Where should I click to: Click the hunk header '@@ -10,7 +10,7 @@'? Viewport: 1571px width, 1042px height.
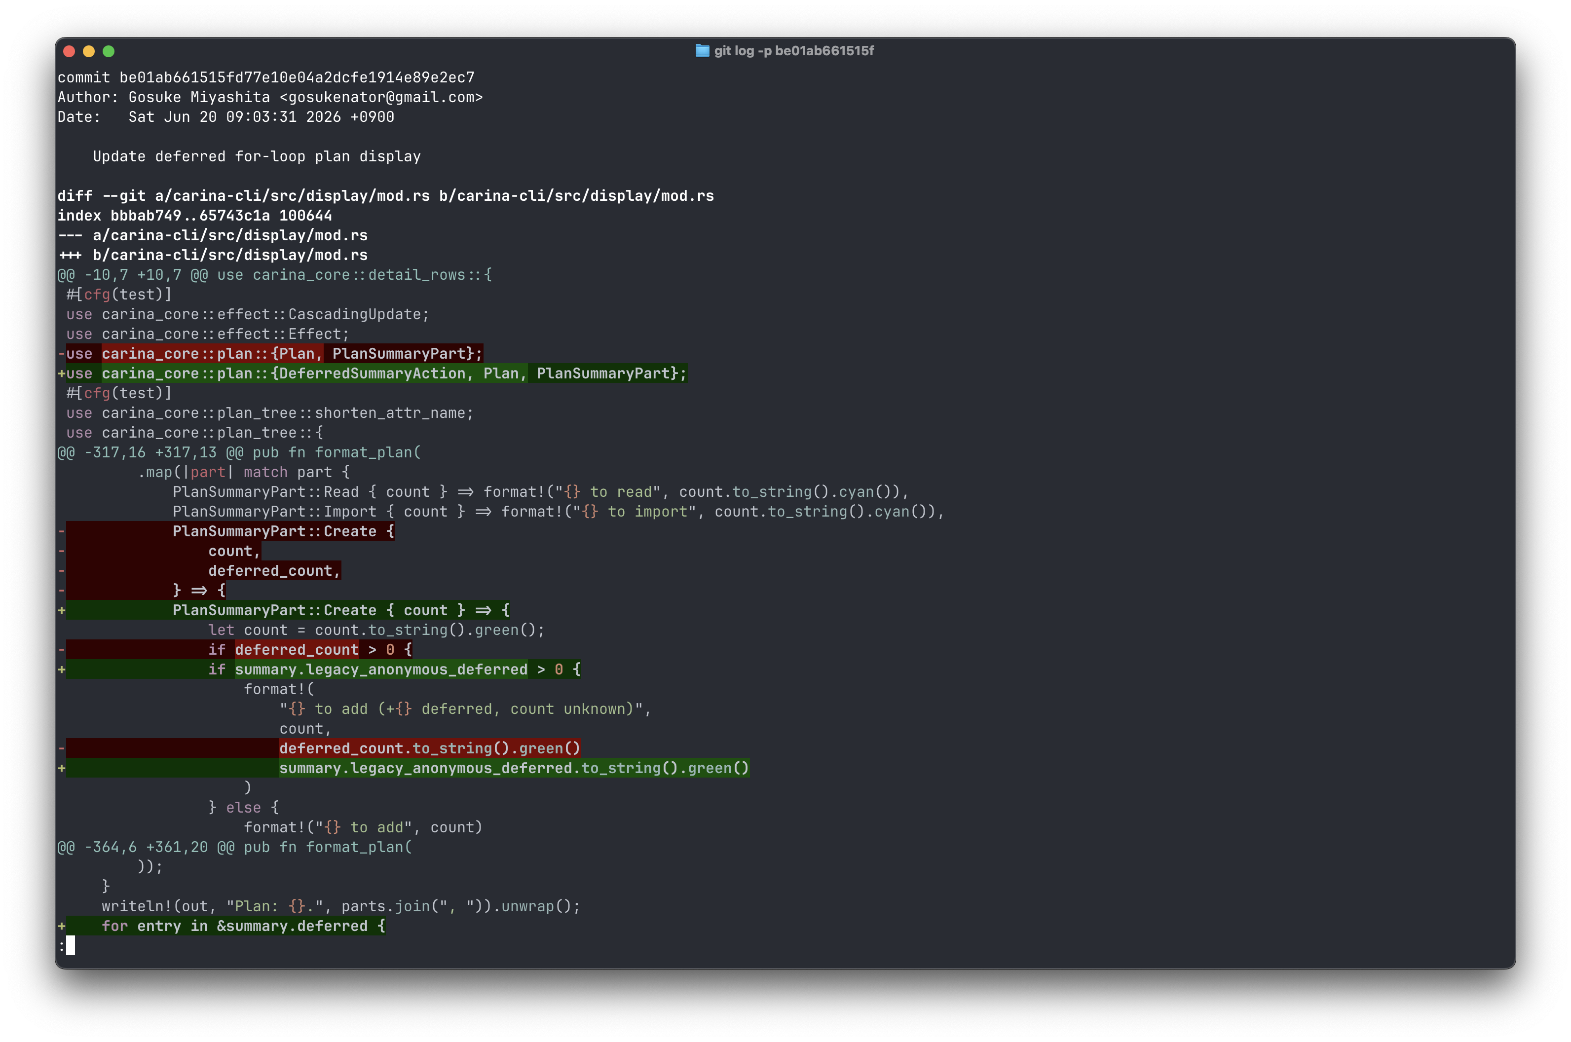pyautogui.click(x=132, y=274)
